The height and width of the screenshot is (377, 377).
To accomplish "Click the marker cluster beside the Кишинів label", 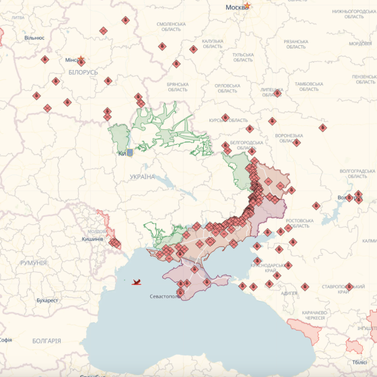I will coord(115,243).
